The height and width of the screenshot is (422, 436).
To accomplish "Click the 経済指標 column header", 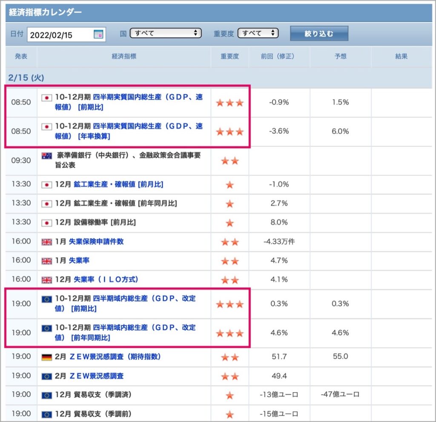I will [124, 57].
